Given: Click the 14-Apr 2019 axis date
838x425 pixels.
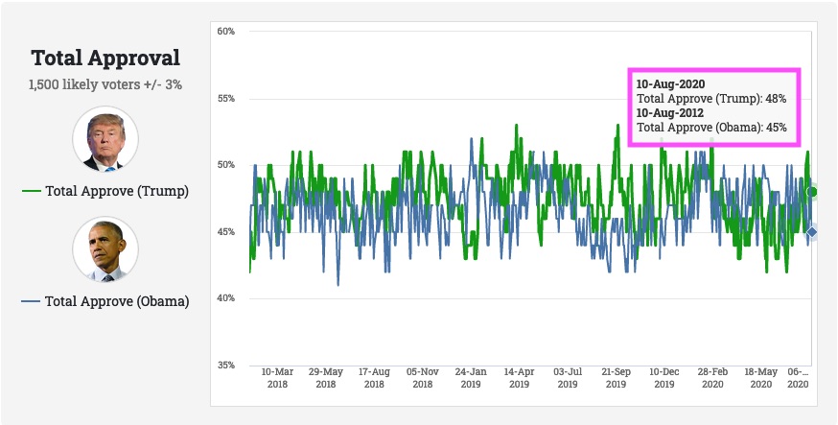Looking at the screenshot, I should [x=519, y=378].
